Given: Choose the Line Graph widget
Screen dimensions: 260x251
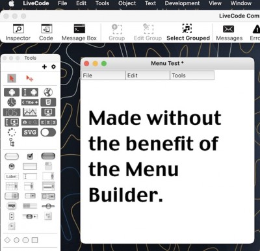Looking at the screenshot, I should coord(30,112).
